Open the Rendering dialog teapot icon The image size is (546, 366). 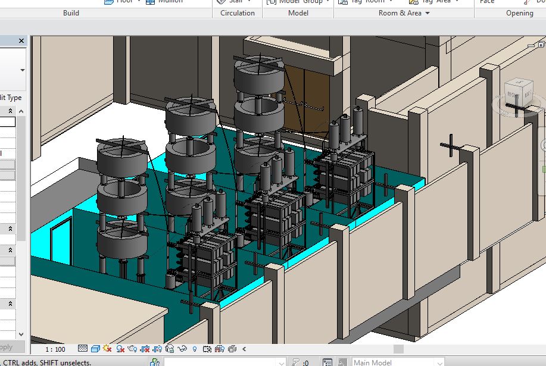tap(132, 349)
